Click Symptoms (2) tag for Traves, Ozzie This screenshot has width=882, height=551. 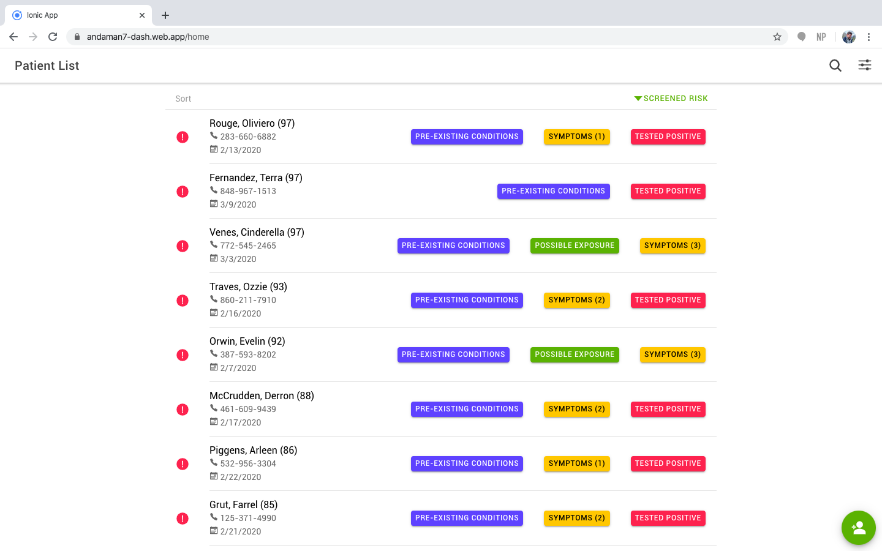tap(577, 300)
